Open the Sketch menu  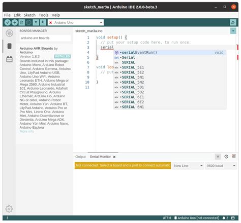[29, 15]
